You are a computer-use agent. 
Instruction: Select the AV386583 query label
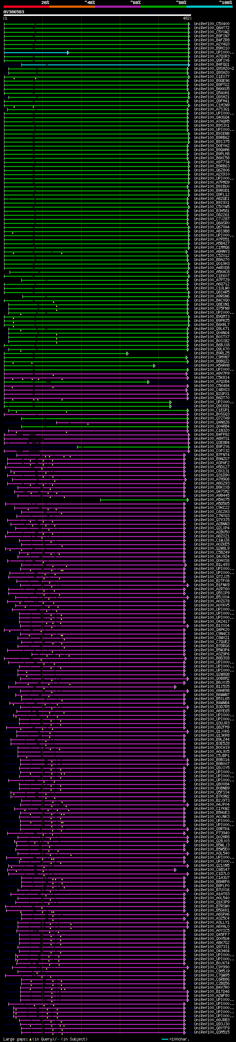click(14, 12)
